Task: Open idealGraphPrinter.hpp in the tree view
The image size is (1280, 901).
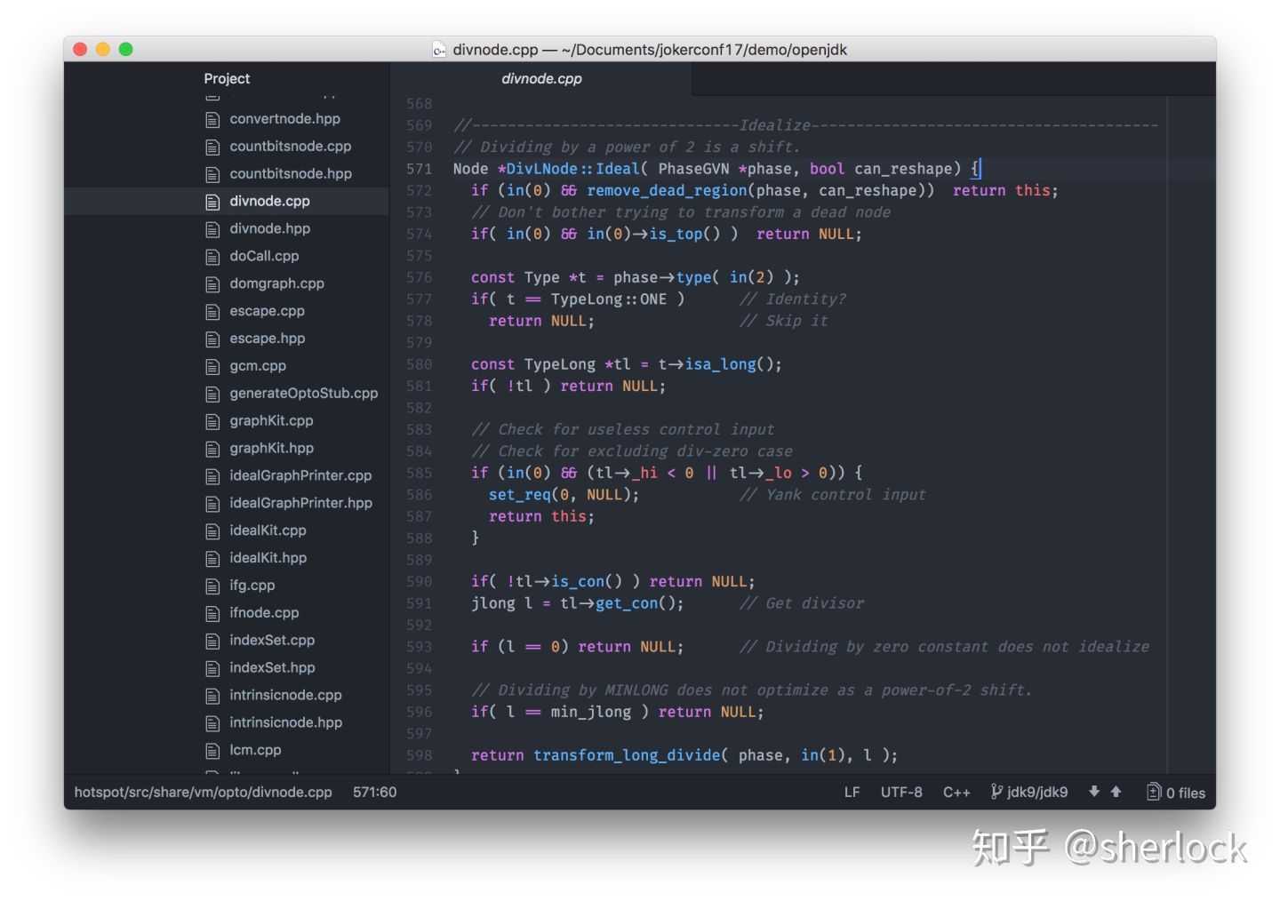Action: (x=300, y=504)
